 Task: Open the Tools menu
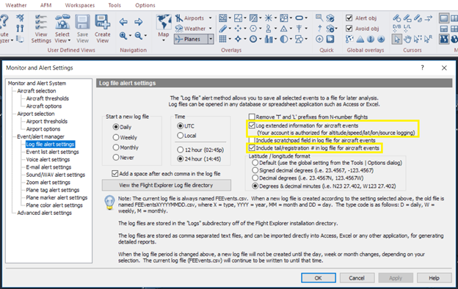(x=114, y=5)
